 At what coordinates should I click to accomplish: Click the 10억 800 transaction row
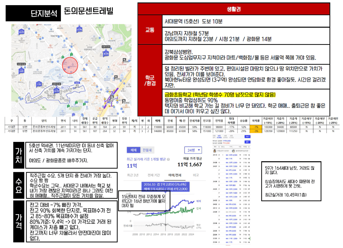pyautogui.click(x=231, y=185)
